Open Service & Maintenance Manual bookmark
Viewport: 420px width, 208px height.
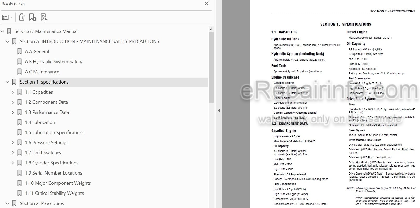tap(46, 31)
